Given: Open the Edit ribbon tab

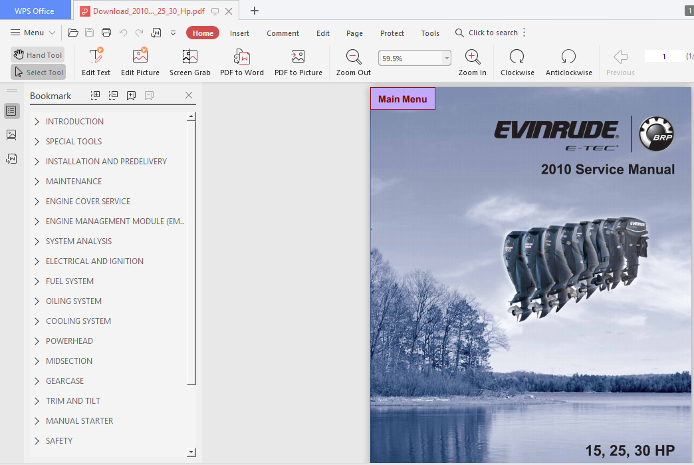Looking at the screenshot, I should pyautogui.click(x=322, y=33).
